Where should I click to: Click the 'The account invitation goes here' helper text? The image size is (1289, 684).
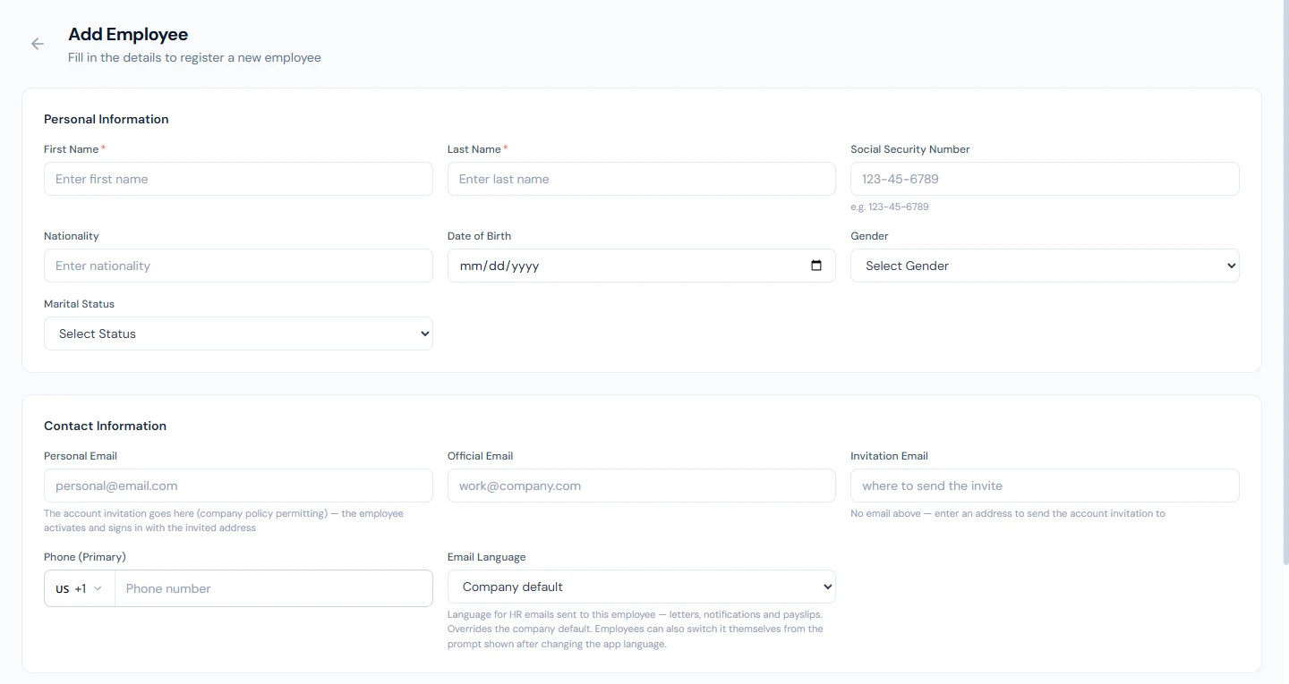[x=224, y=520]
